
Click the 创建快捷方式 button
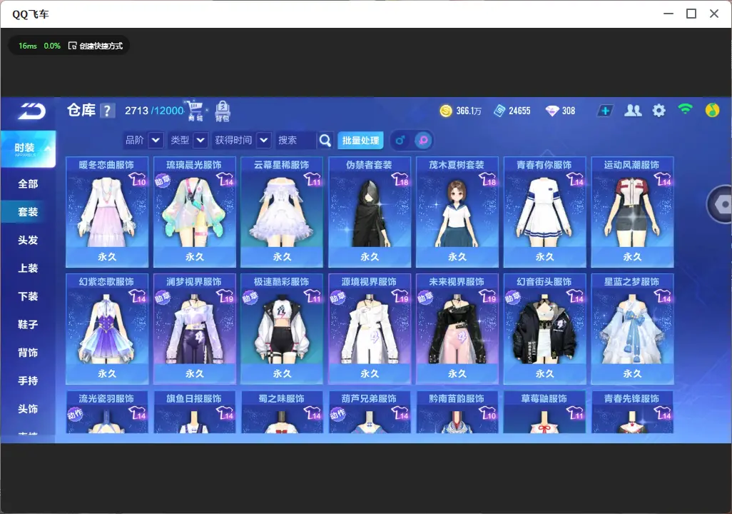96,46
